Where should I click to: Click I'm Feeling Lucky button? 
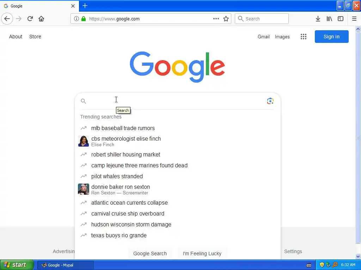click(x=202, y=253)
